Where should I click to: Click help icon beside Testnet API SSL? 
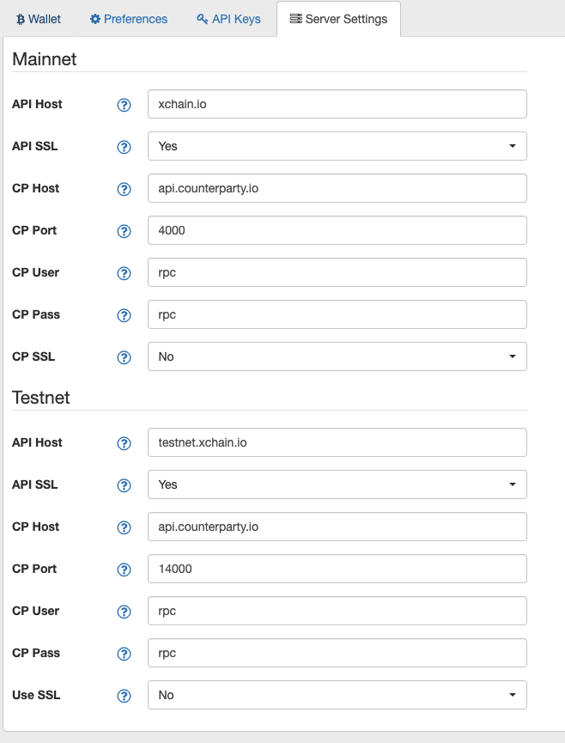[x=125, y=485]
